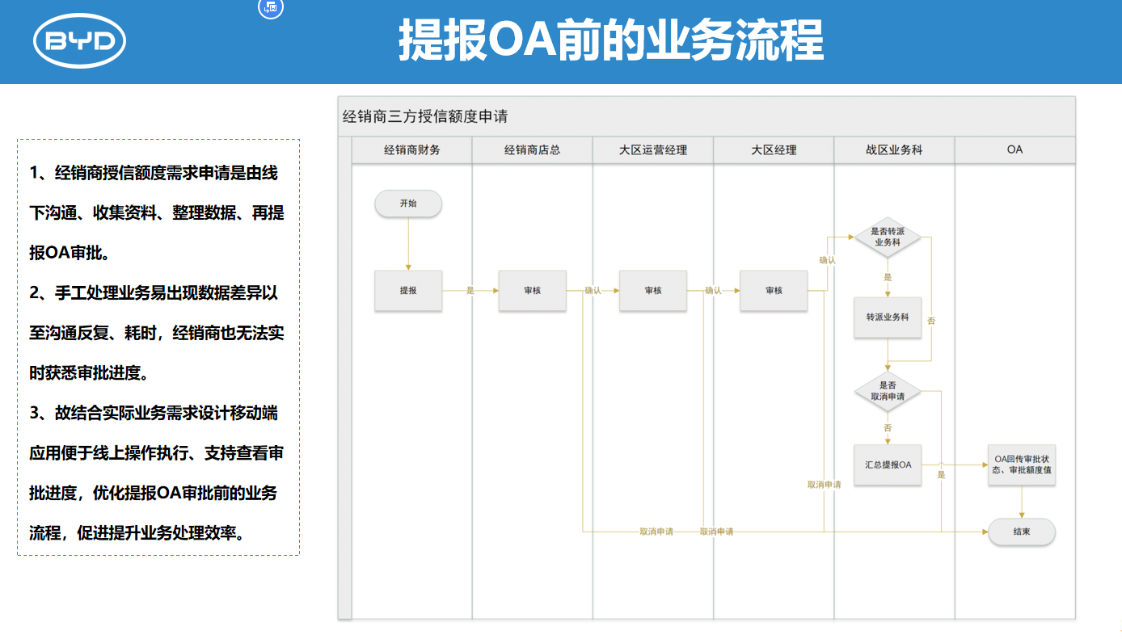
Task: Click the 审核 box in 经销商店总 lane
Action: (533, 290)
